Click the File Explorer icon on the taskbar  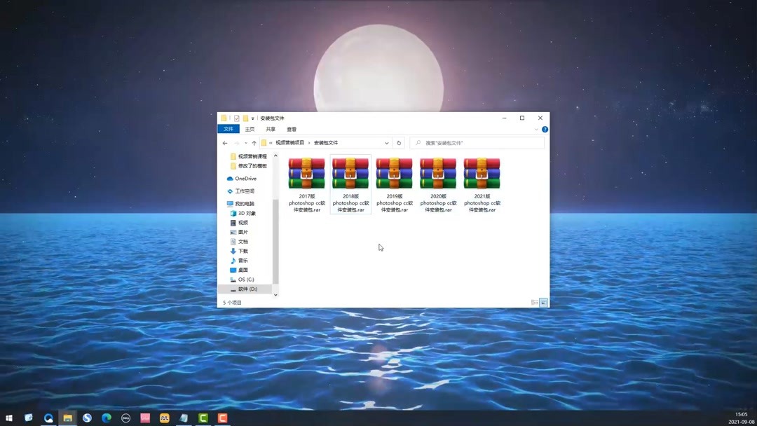click(67, 418)
